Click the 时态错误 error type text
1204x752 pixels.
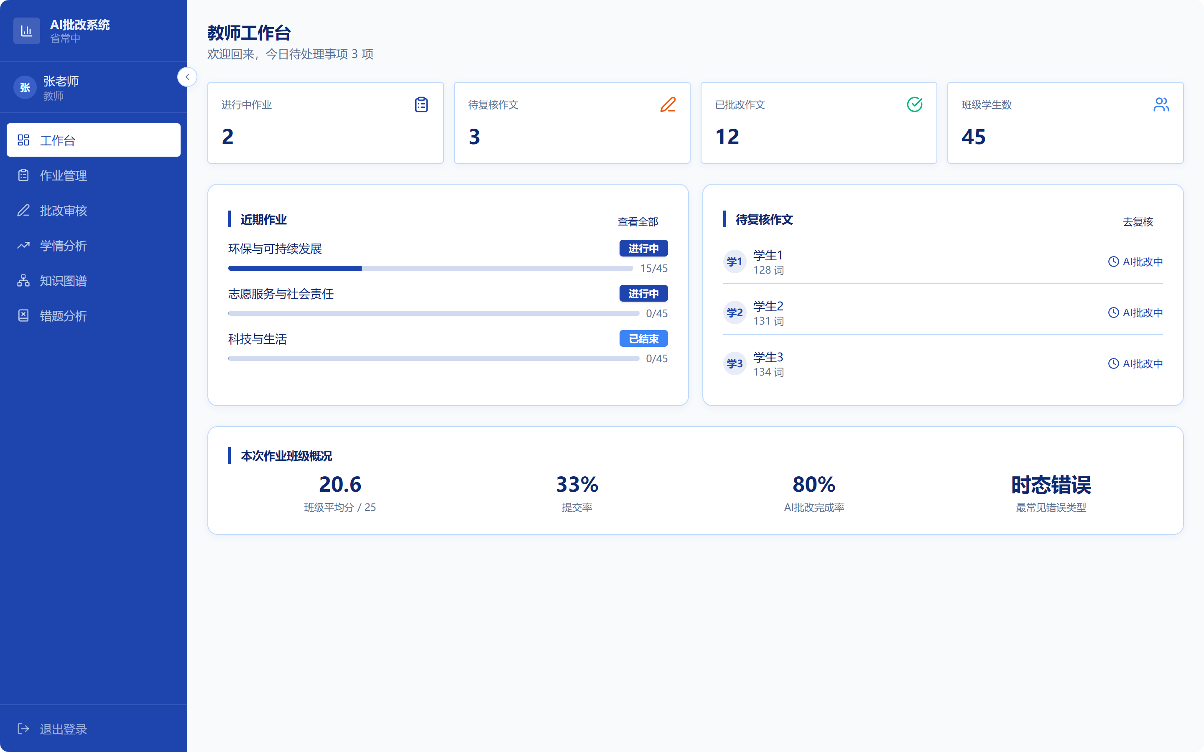(x=1051, y=485)
